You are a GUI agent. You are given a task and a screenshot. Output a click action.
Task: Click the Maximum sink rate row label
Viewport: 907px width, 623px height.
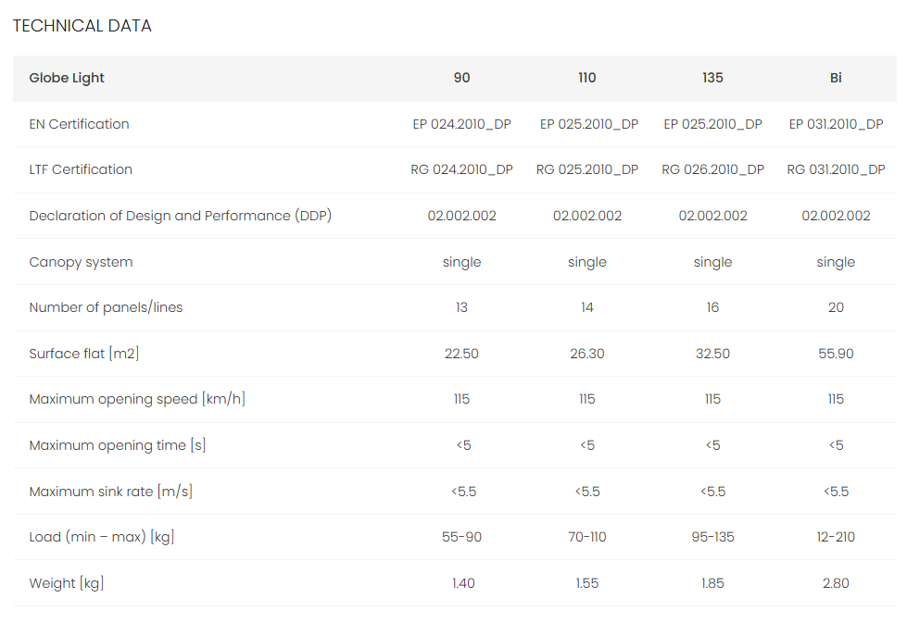[x=111, y=492]
